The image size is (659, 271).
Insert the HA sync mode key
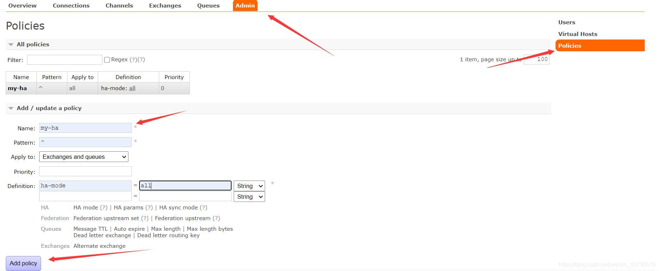[x=178, y=208]
